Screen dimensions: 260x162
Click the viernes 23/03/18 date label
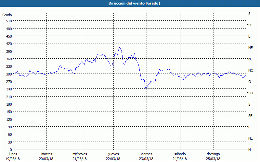point(146,156)
